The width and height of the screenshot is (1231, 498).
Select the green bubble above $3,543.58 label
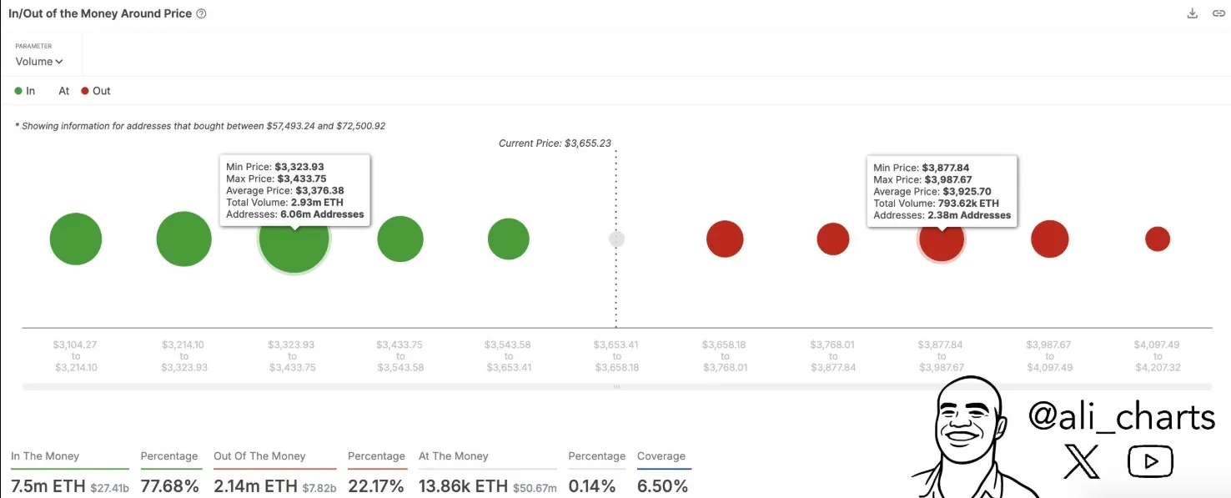508,239
